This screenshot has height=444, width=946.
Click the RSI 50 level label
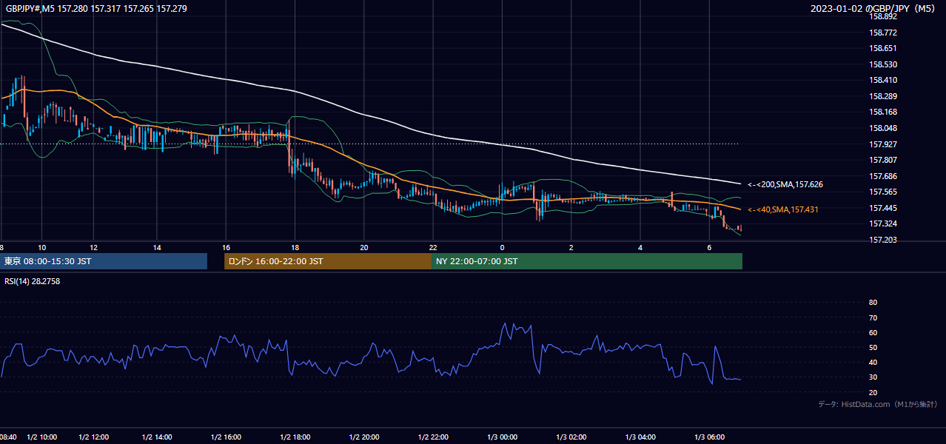pos(873,347)
